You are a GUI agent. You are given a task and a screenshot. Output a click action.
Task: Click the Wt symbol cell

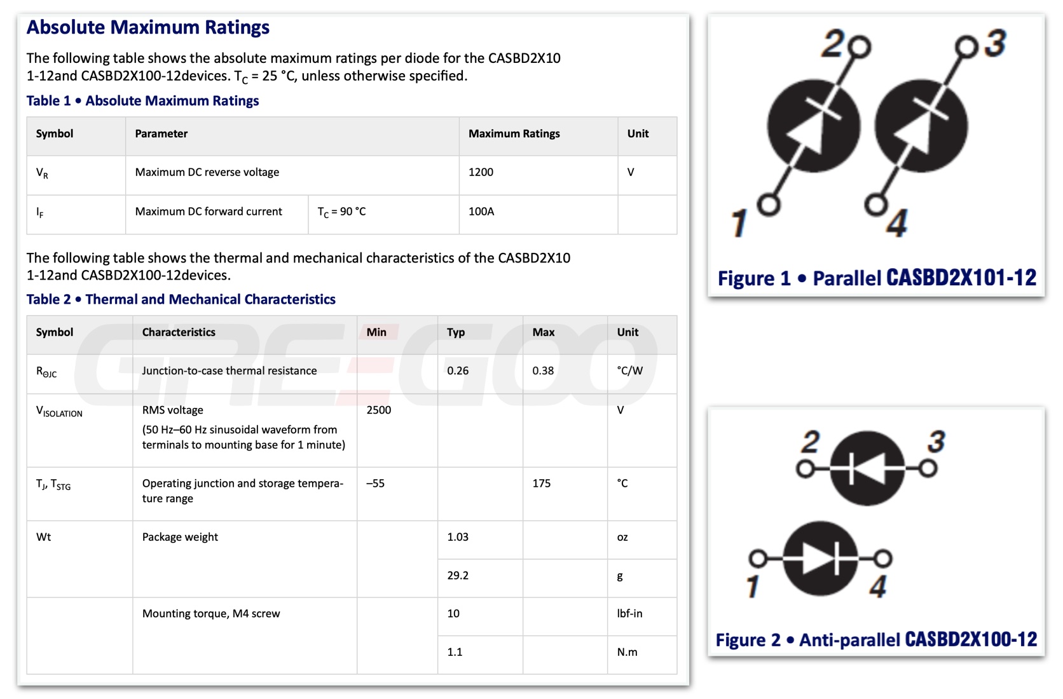[x=79, y=559]
